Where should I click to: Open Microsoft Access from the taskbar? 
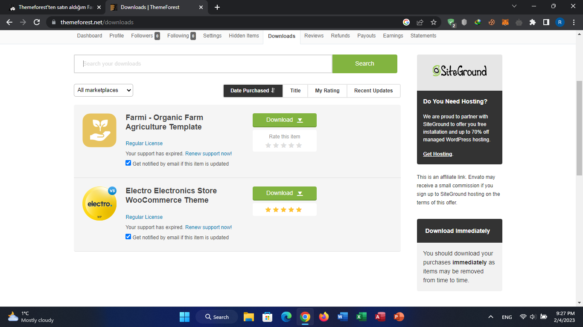(380, 317)
